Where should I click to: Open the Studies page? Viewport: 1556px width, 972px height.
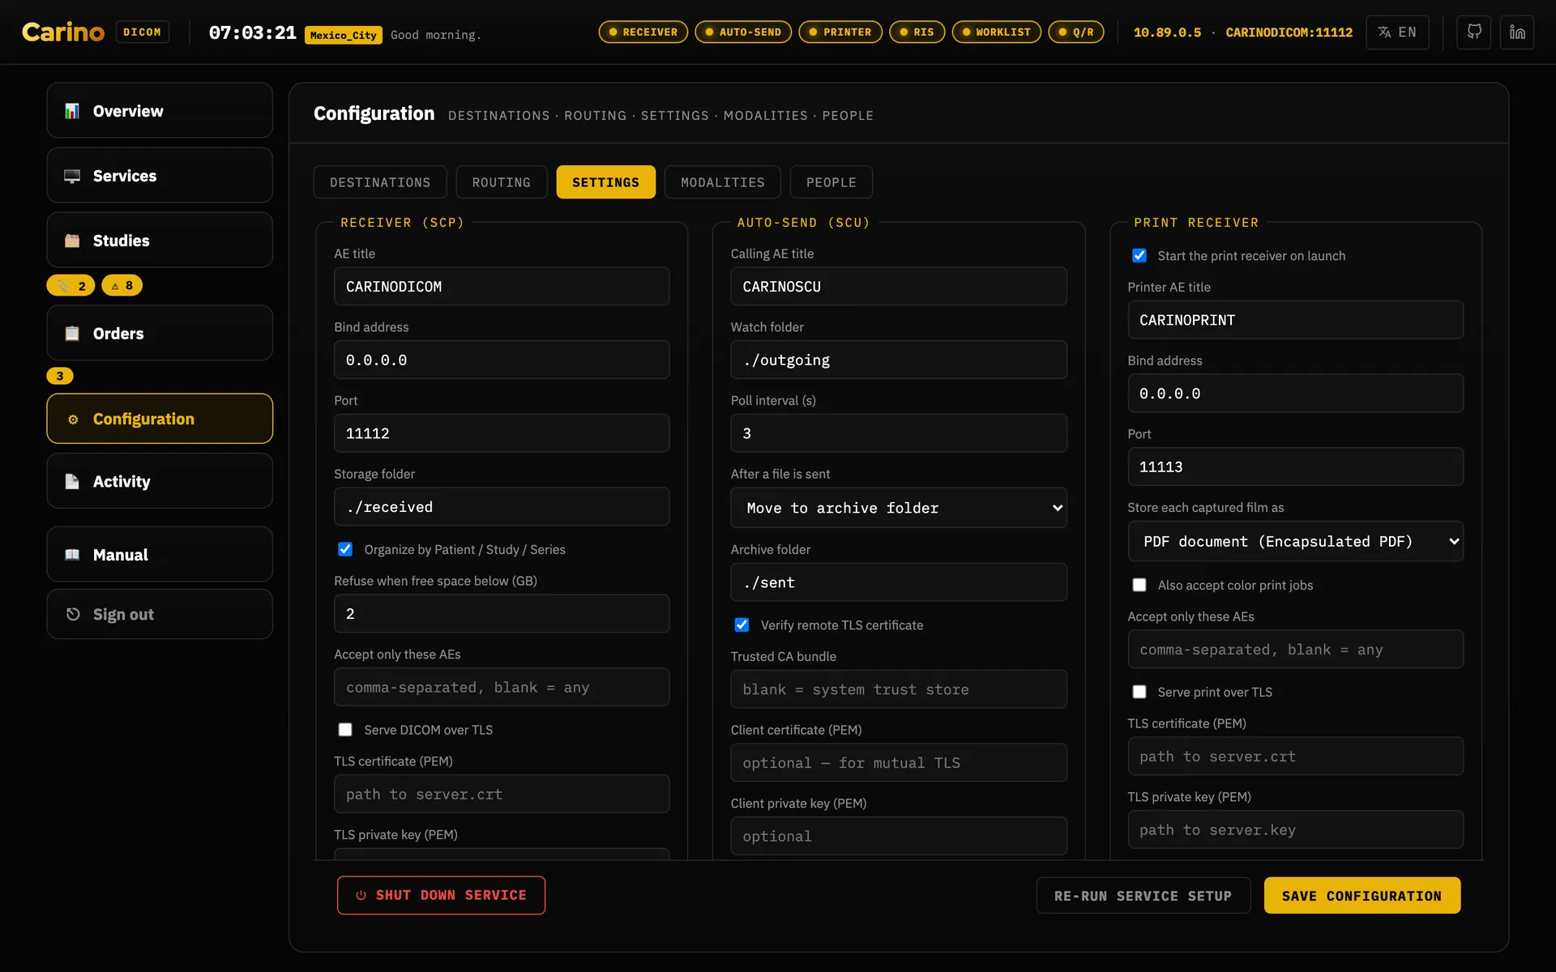(x=160, y=241)
